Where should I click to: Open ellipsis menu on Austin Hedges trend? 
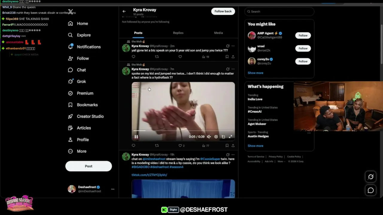(x=309, y=133)
